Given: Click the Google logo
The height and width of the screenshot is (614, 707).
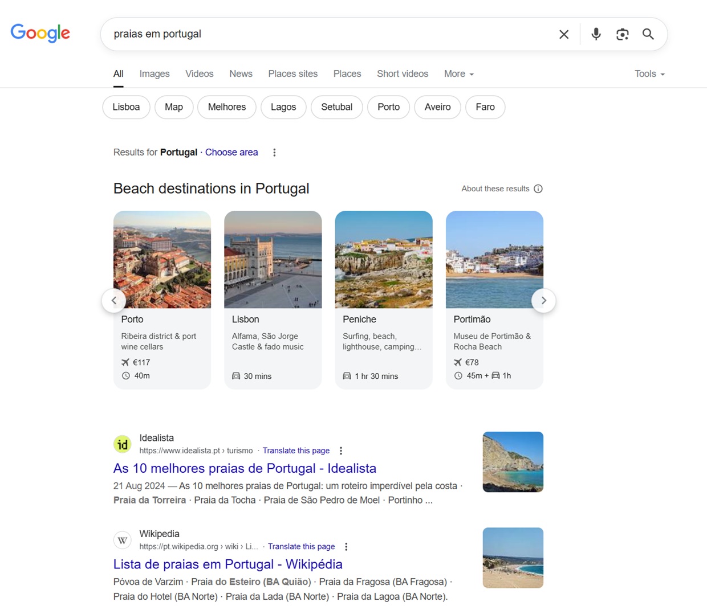Looking at the screenshot, I should pos(40,33).
